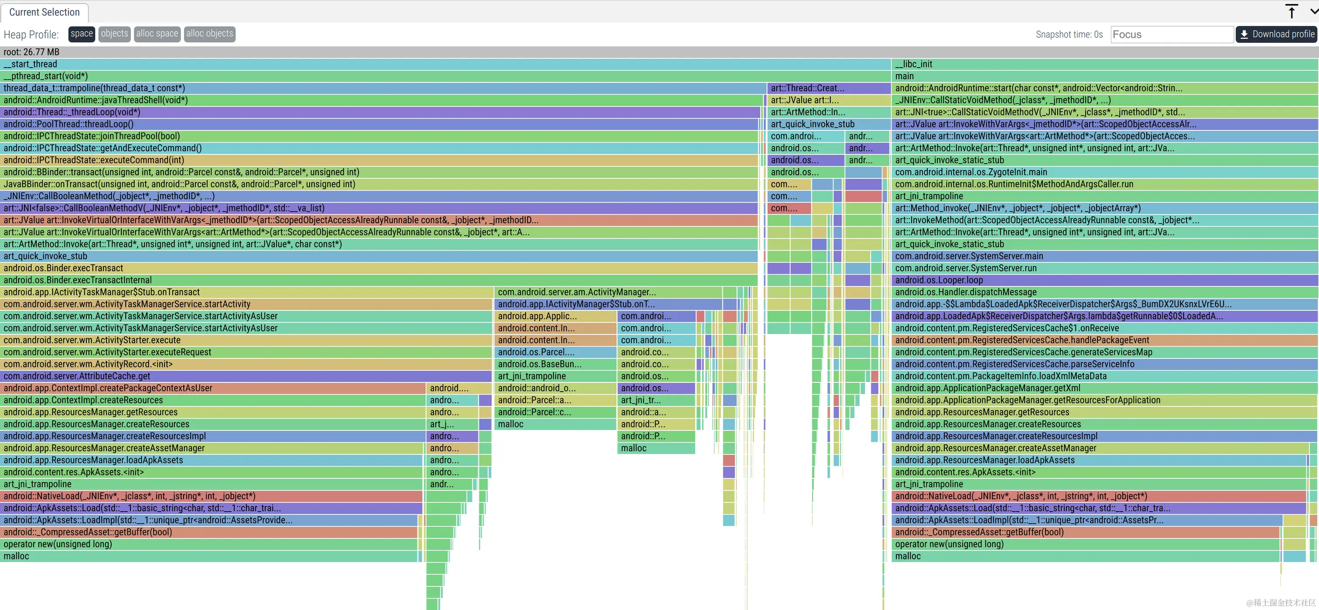The height and width of the screenshot is (610, 1319).
Task: Select the space heap profile mode
Action: tap(82, 34)
